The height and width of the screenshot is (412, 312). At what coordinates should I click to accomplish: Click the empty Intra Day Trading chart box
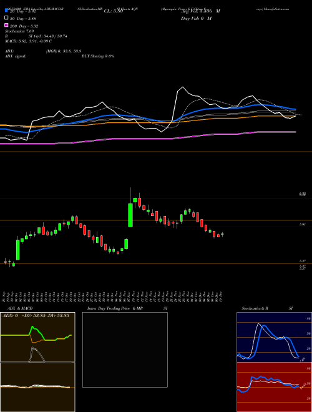125,350
